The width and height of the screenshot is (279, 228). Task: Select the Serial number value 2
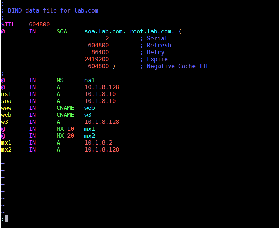107,38
